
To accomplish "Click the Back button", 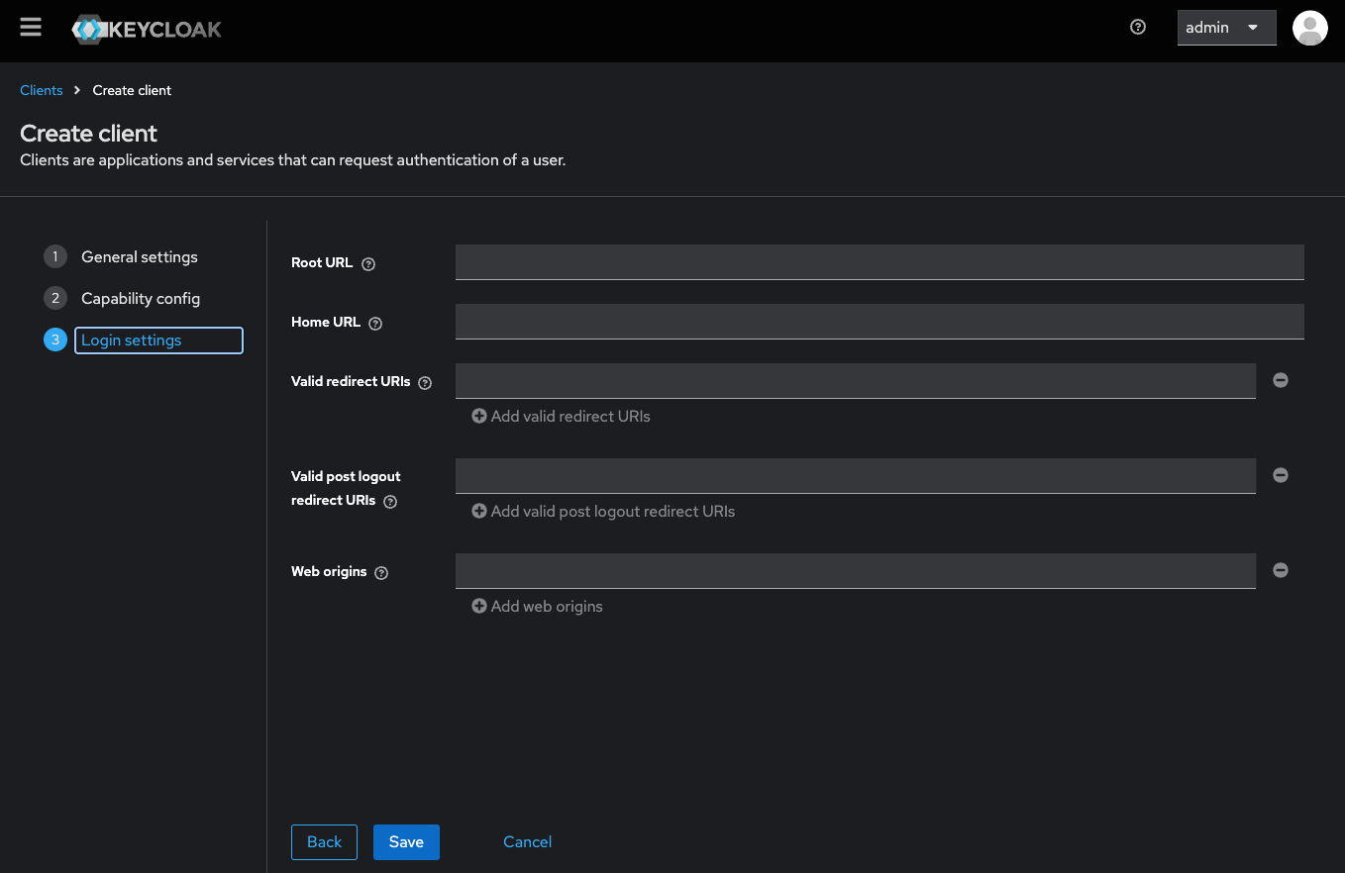I will pos(324,842).
